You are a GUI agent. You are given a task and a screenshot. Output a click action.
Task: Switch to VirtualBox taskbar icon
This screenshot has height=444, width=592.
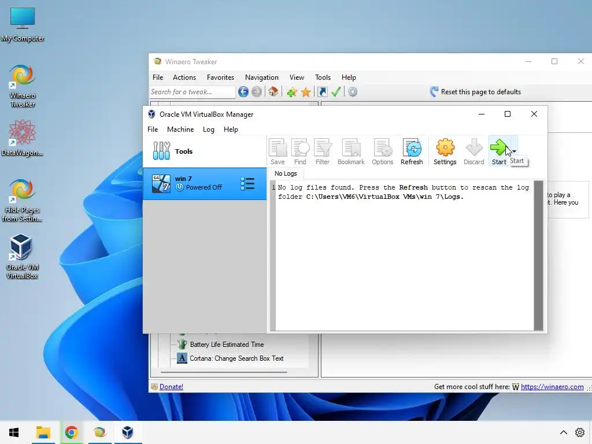[128, 432]
